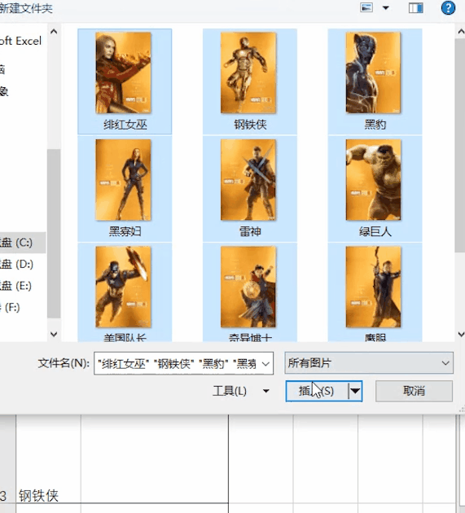Expand the view options dropdown arrow
Viewport: 465px width, 513px height.
coord(386,8)
